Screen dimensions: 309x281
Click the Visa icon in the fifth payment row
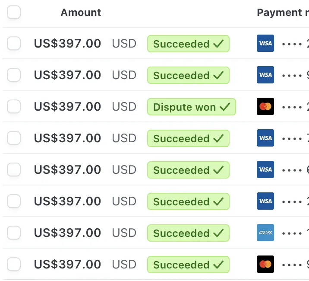click(265, 169)
